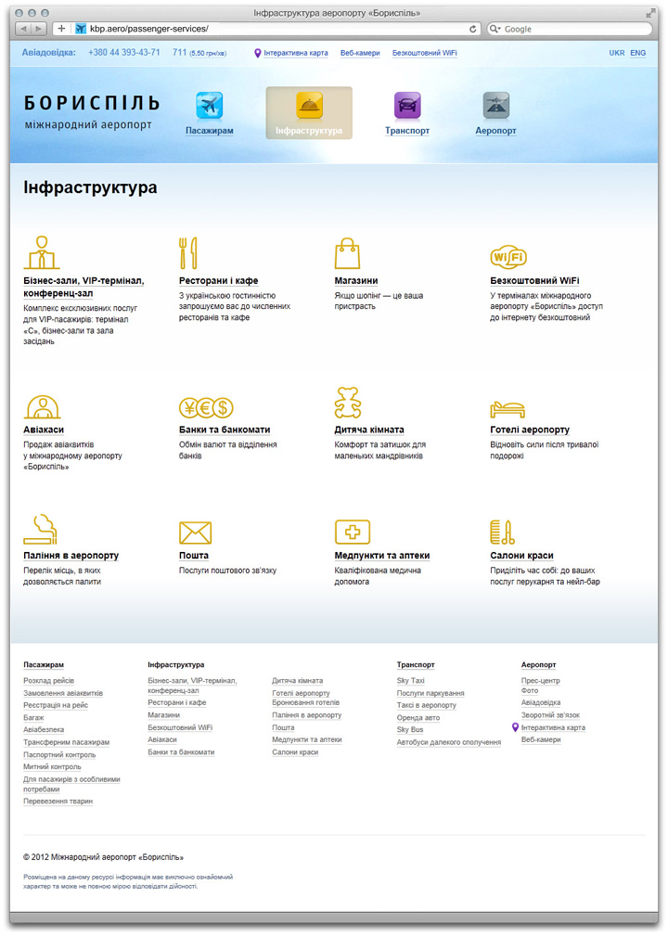The width and height of the screenshot is (668, 937).
Task: Open footer link Замовлення авіаквитків
Action: point(63,693)
